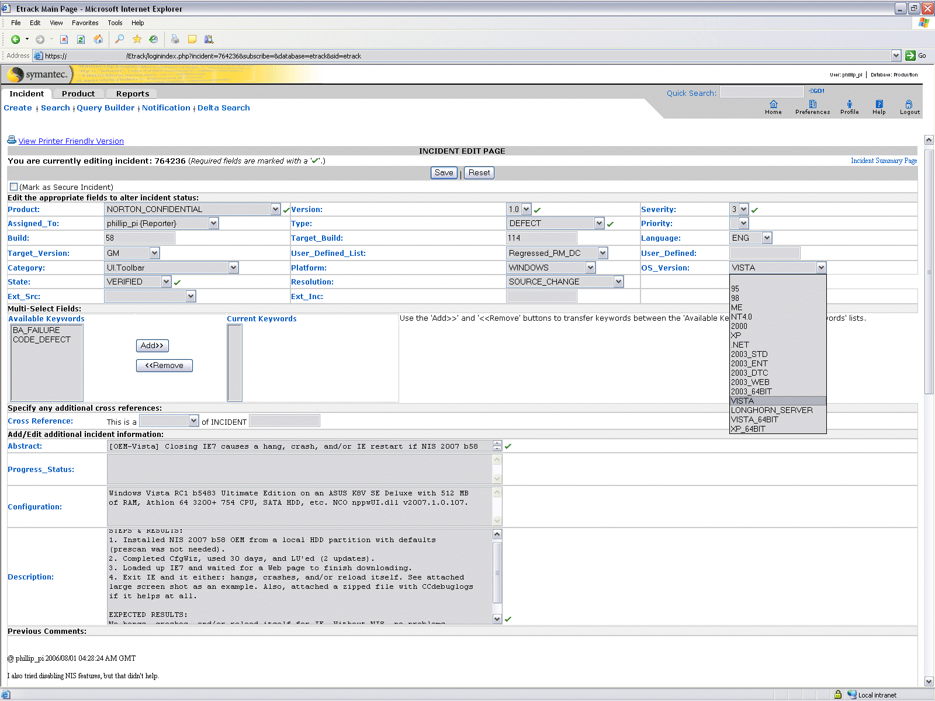The height and width of the screenshot is (701, 935).
Task: Open the Severity dropdown
Action: tap(743, 209)
